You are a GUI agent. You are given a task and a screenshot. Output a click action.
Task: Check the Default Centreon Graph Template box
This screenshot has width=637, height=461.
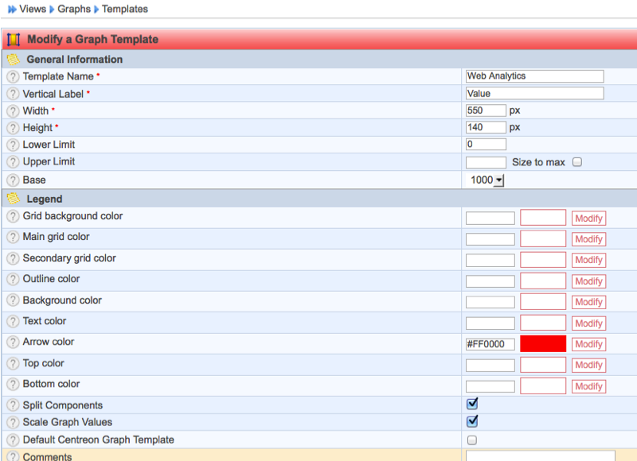pyautogui.click(x=472, y=440)
